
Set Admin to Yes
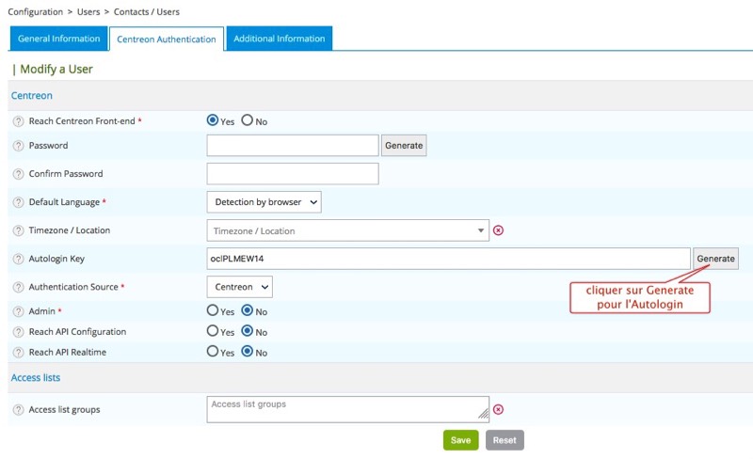point(213,310)
